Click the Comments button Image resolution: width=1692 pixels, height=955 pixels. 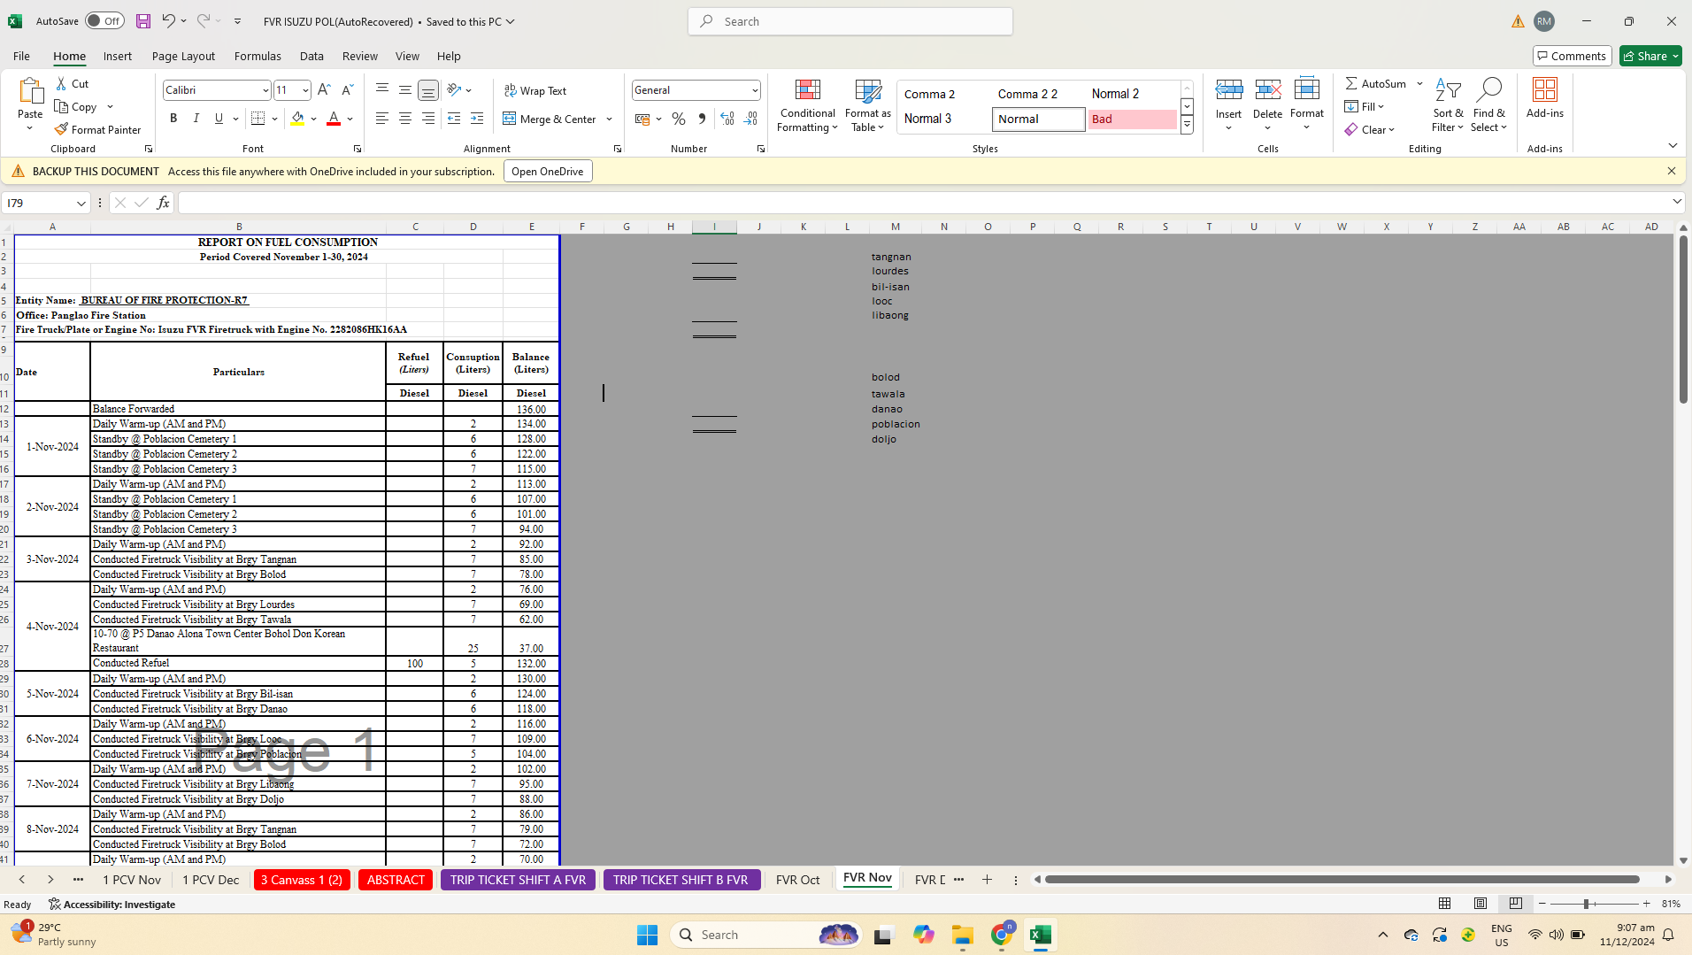pos(1572,56)
